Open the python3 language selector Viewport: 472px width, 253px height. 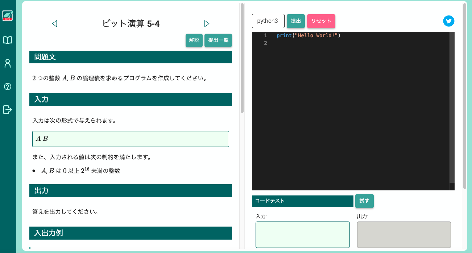pos(268,21)
